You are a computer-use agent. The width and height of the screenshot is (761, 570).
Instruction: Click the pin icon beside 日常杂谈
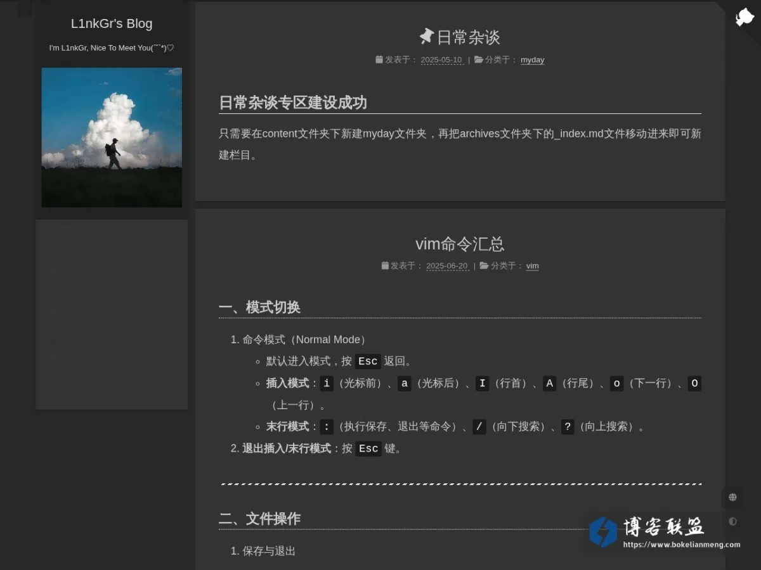coord(427,36)
